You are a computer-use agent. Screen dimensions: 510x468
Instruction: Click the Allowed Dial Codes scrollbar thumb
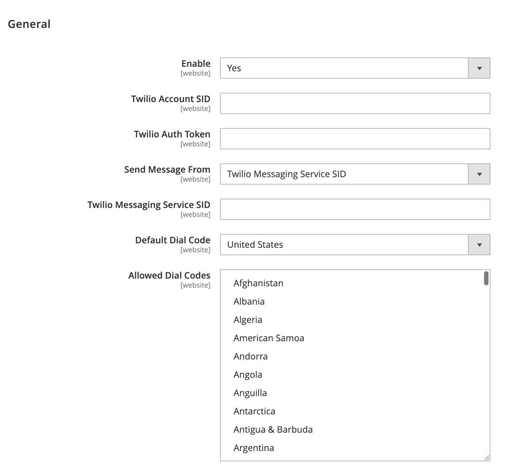pyautogui.click(x=486, y=279)
